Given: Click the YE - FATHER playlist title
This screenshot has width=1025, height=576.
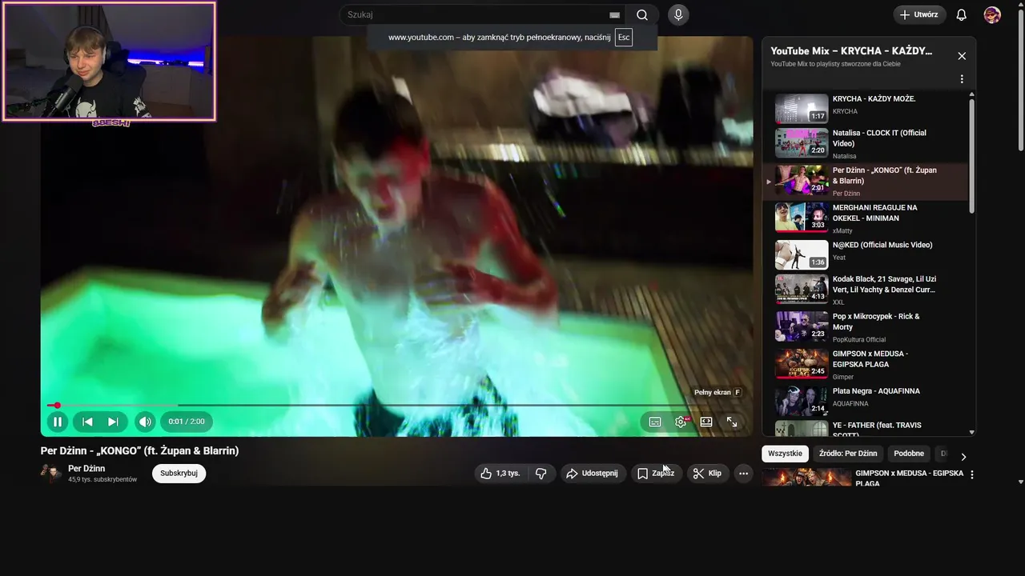Looking at the screenshot, I should [877, 430].
